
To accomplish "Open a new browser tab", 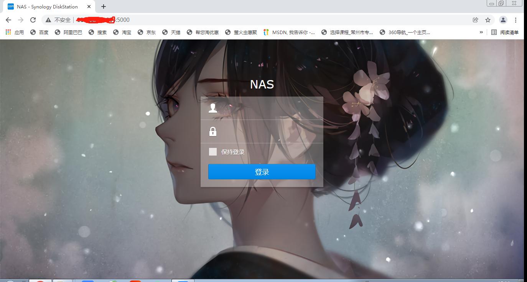I will 103,7.
